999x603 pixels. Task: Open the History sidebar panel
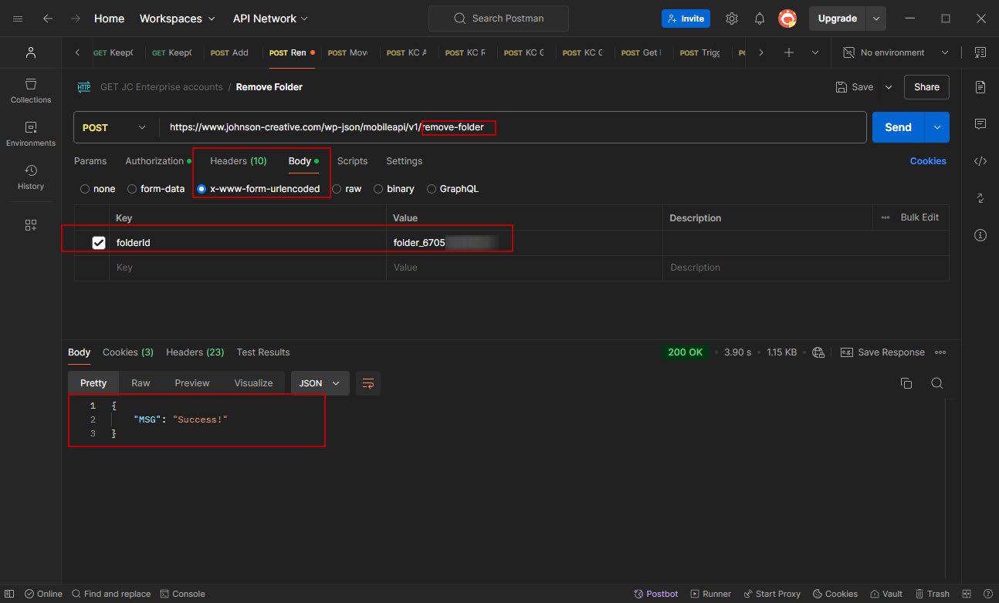(31, 177)
